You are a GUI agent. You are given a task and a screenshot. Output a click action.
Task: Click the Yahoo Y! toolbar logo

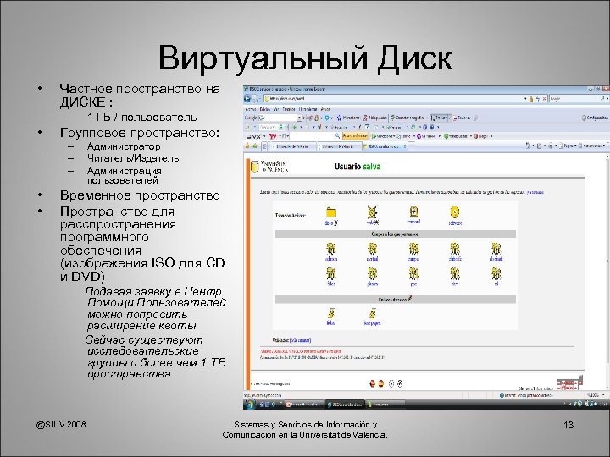273,136
